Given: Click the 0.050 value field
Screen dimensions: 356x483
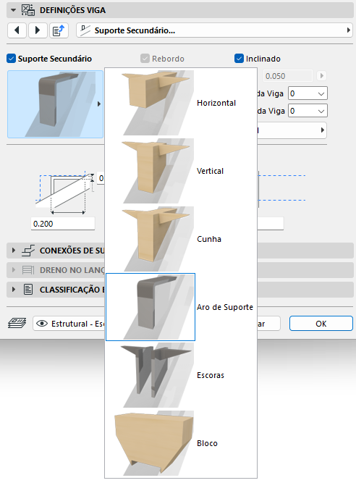Looking at the screenshot, I should click(x=287, y=76).
